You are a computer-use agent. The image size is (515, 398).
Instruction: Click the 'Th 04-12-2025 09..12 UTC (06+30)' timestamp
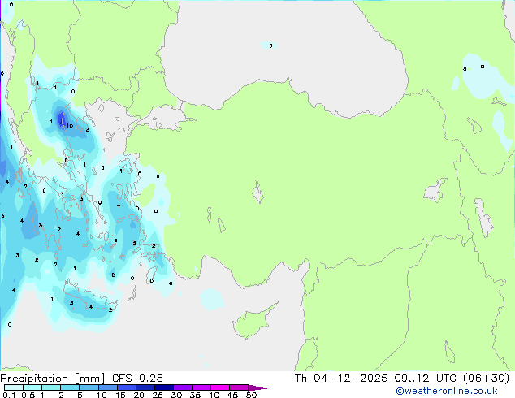pyautogui.click(x=402, y=379)
